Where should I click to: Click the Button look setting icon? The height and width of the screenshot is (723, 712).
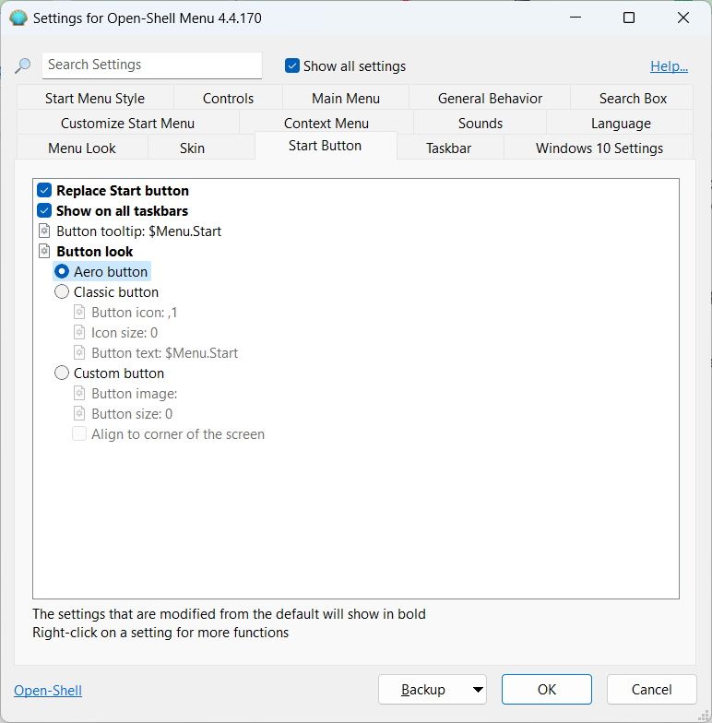click(x=44, y=251)
